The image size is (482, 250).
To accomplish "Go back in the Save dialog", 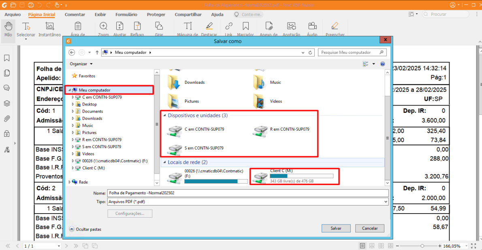I will [x=72, y=53].
